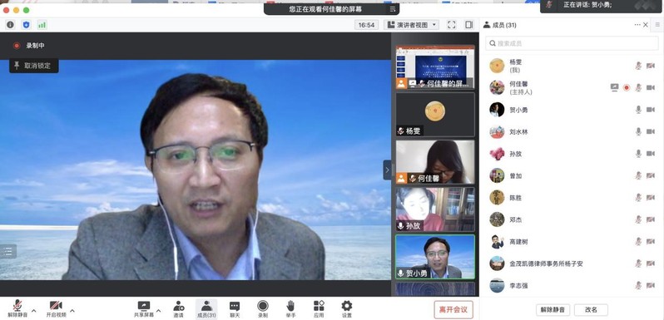
Task: Enter full screen using the fullscreen icon
Action: pos(452,25)
